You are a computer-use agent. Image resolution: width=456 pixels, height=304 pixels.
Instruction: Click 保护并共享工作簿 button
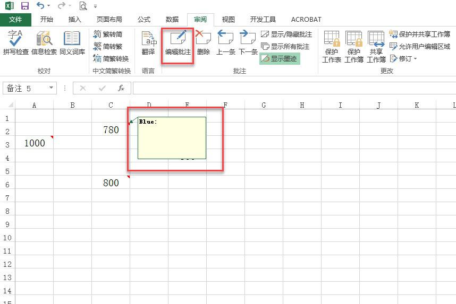point(420,34)
